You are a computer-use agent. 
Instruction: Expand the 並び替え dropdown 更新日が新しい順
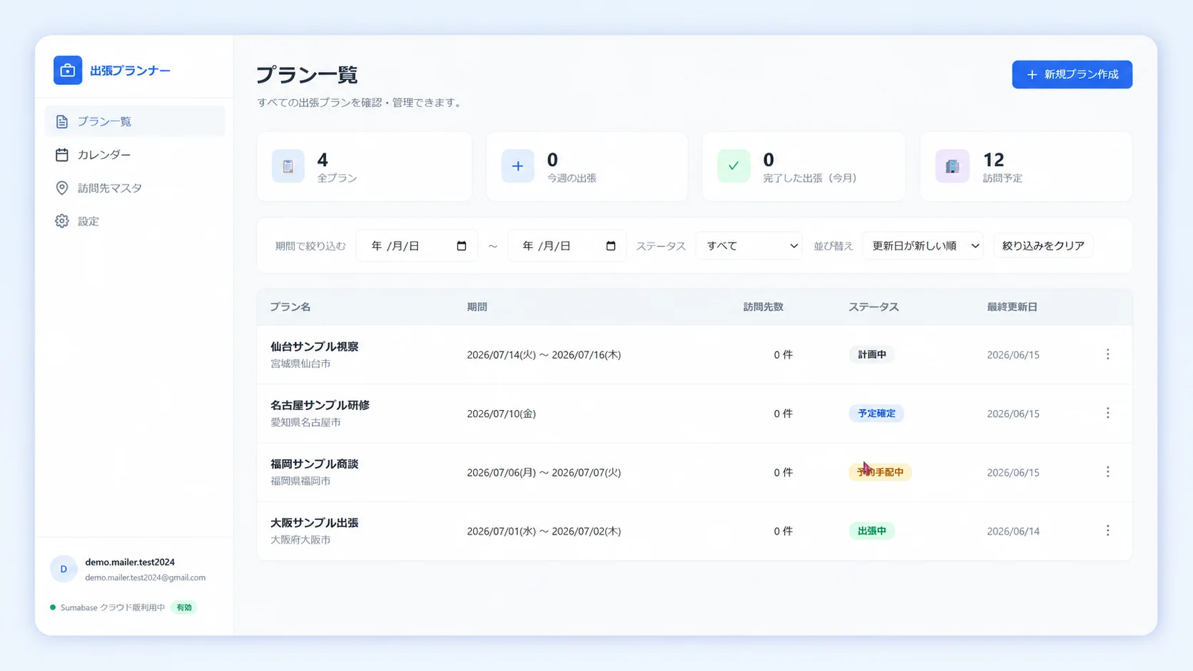(x=923, y=246)
